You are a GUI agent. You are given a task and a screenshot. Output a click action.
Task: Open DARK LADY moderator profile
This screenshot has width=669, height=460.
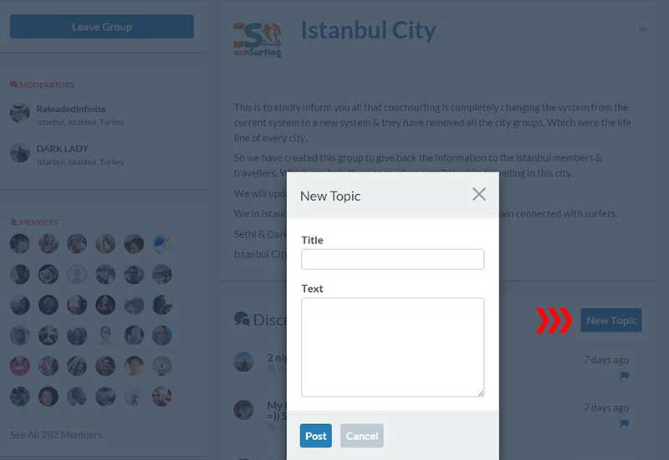[x=62, y=149]
